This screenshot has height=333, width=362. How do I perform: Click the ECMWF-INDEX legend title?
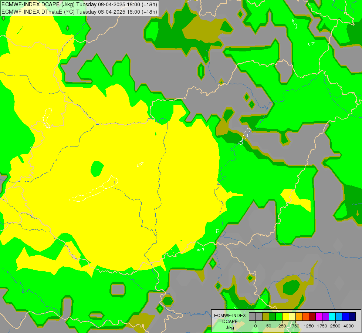(230, 316)
